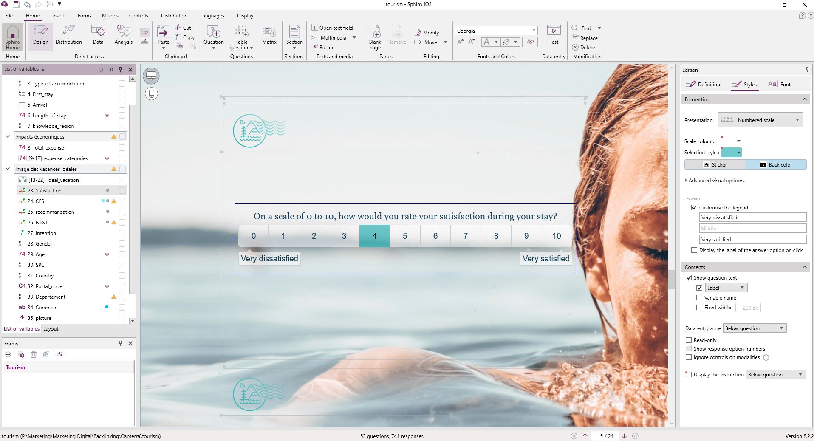Click the Sphinx Home icon
The width and height of the screenshot is (814, 441).
[x=12, y=37]
